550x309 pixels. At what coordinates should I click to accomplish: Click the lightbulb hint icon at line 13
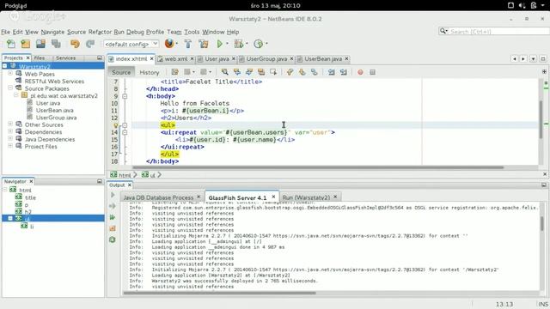coord(115,125)
